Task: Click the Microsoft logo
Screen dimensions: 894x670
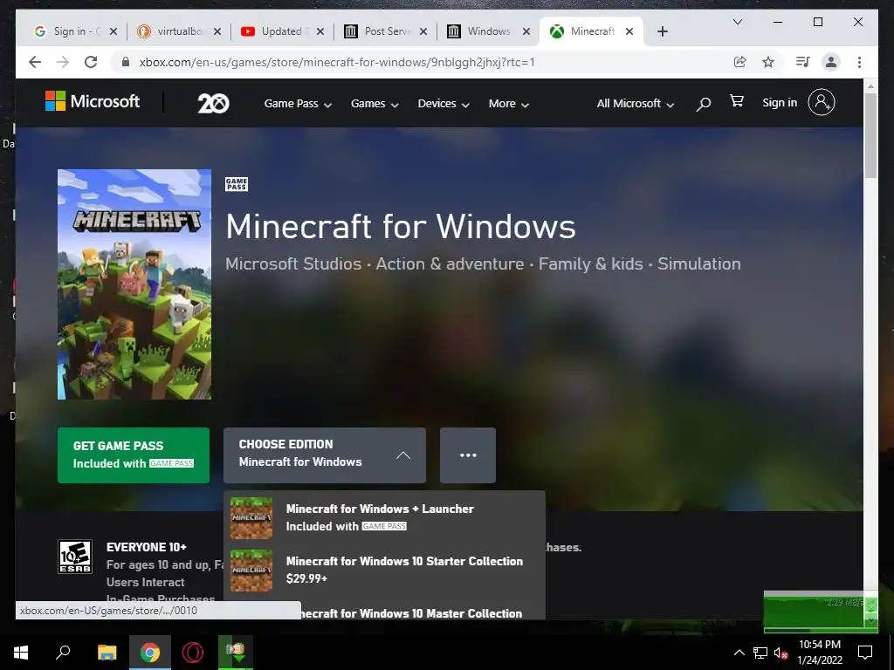Action: (x=93, y=101)
